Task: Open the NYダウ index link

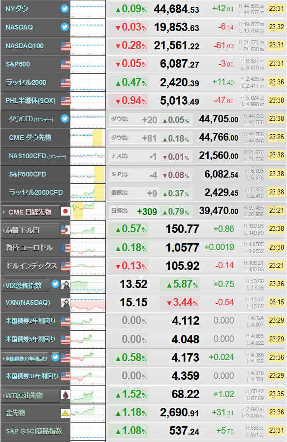Action: 17,9
